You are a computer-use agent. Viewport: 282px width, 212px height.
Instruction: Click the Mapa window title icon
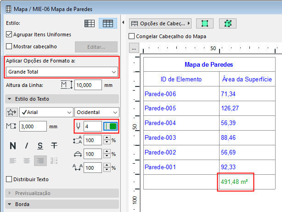[x=8, y=9]
